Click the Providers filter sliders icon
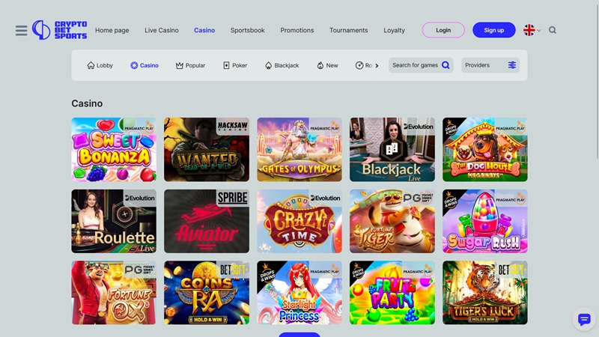 pos(512,65)
